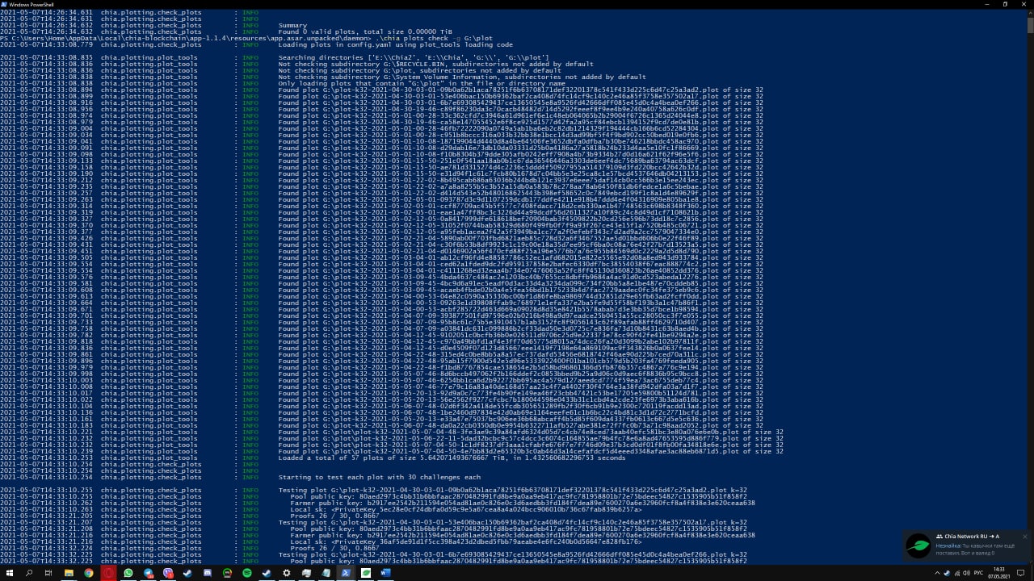
Task: Click the 'Windows PowerShell' title text
Action: click(x=32, y=4)
